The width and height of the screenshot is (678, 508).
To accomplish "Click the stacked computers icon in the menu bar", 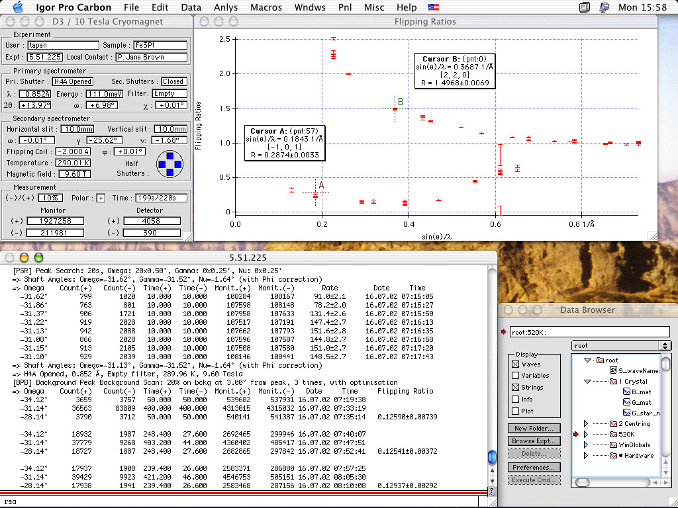I will click(x=584, y=7).
